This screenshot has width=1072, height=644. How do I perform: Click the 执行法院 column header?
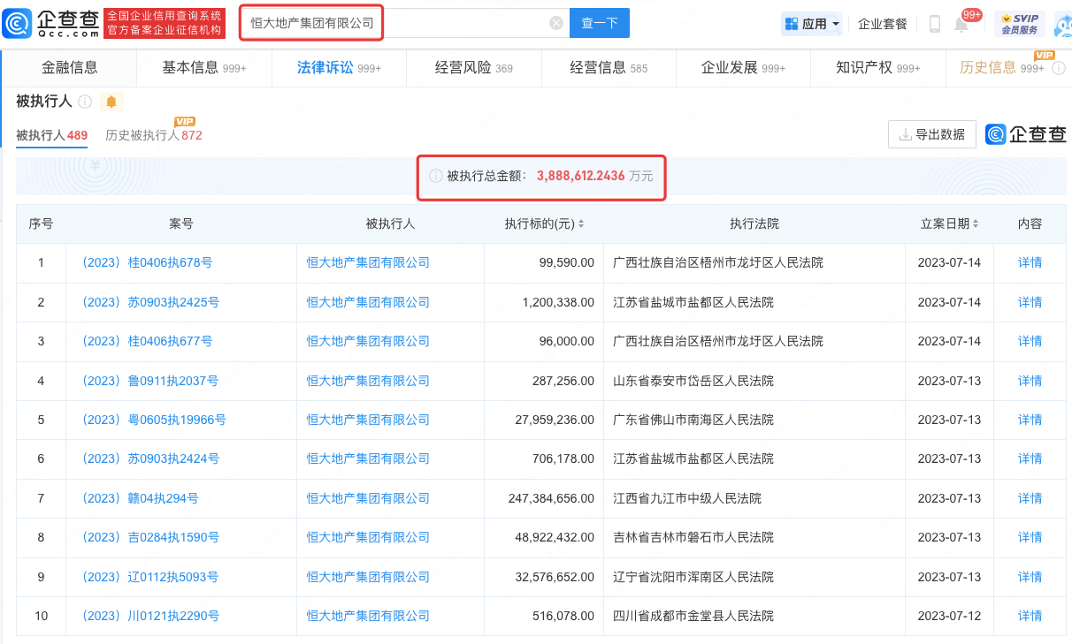point(754,224)
